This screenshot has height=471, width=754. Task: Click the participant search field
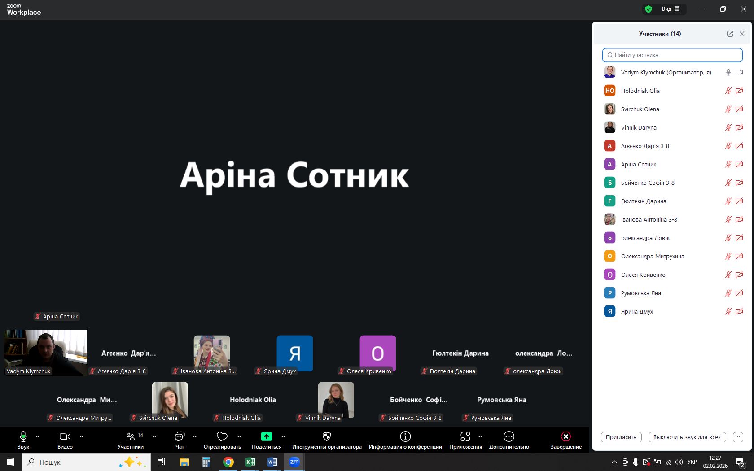pos(672,55)
